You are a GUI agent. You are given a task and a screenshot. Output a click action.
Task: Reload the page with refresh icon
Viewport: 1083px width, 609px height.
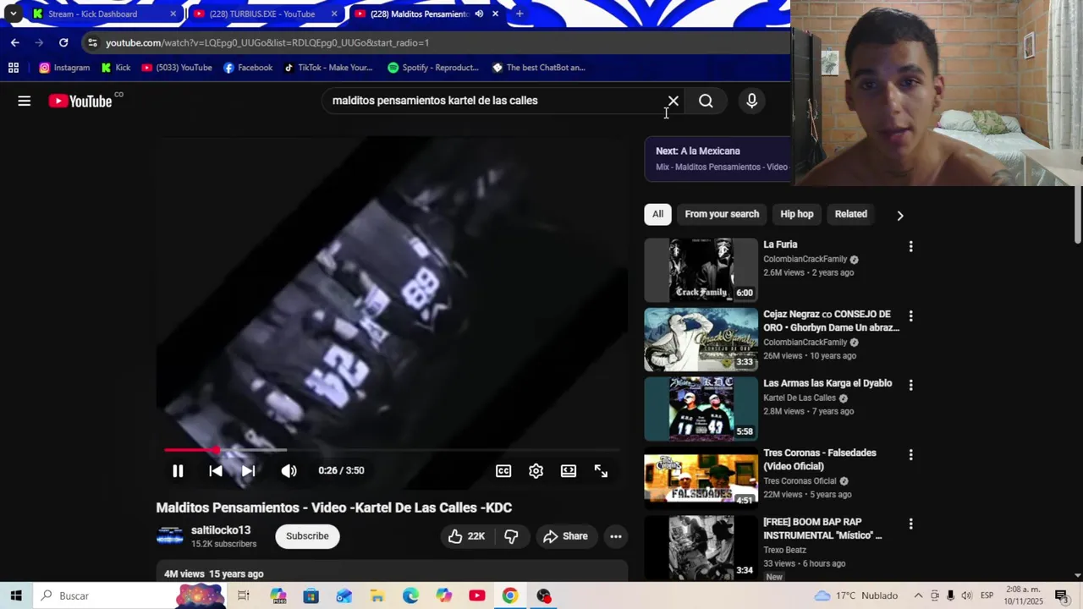tap(63, 42)
